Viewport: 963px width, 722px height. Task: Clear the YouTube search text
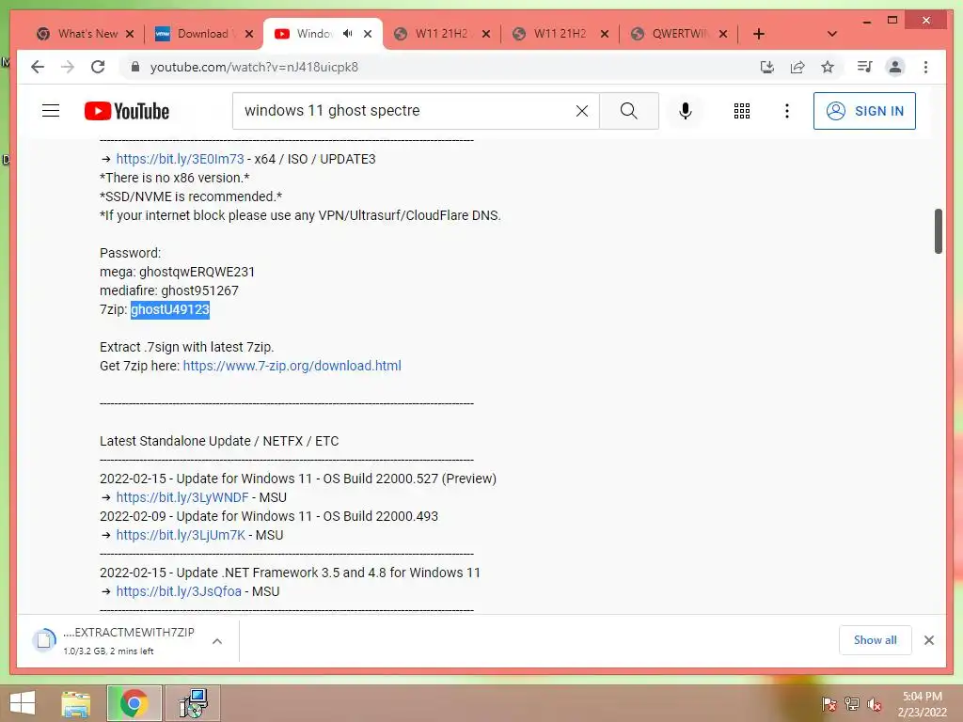pyautogui.click(x=581, y=111)
